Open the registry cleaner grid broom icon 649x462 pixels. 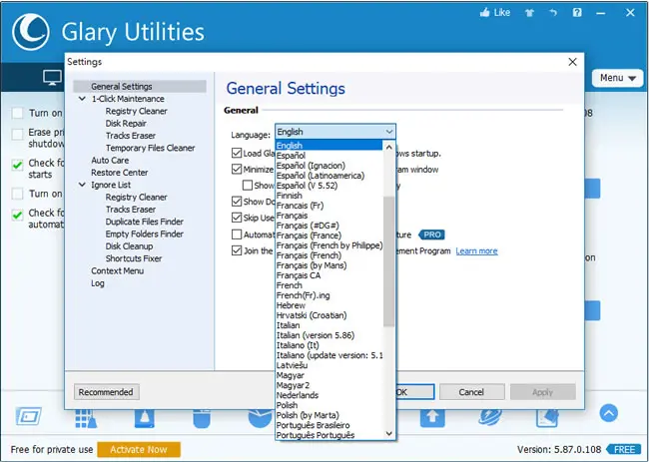(x=86, y=418)
